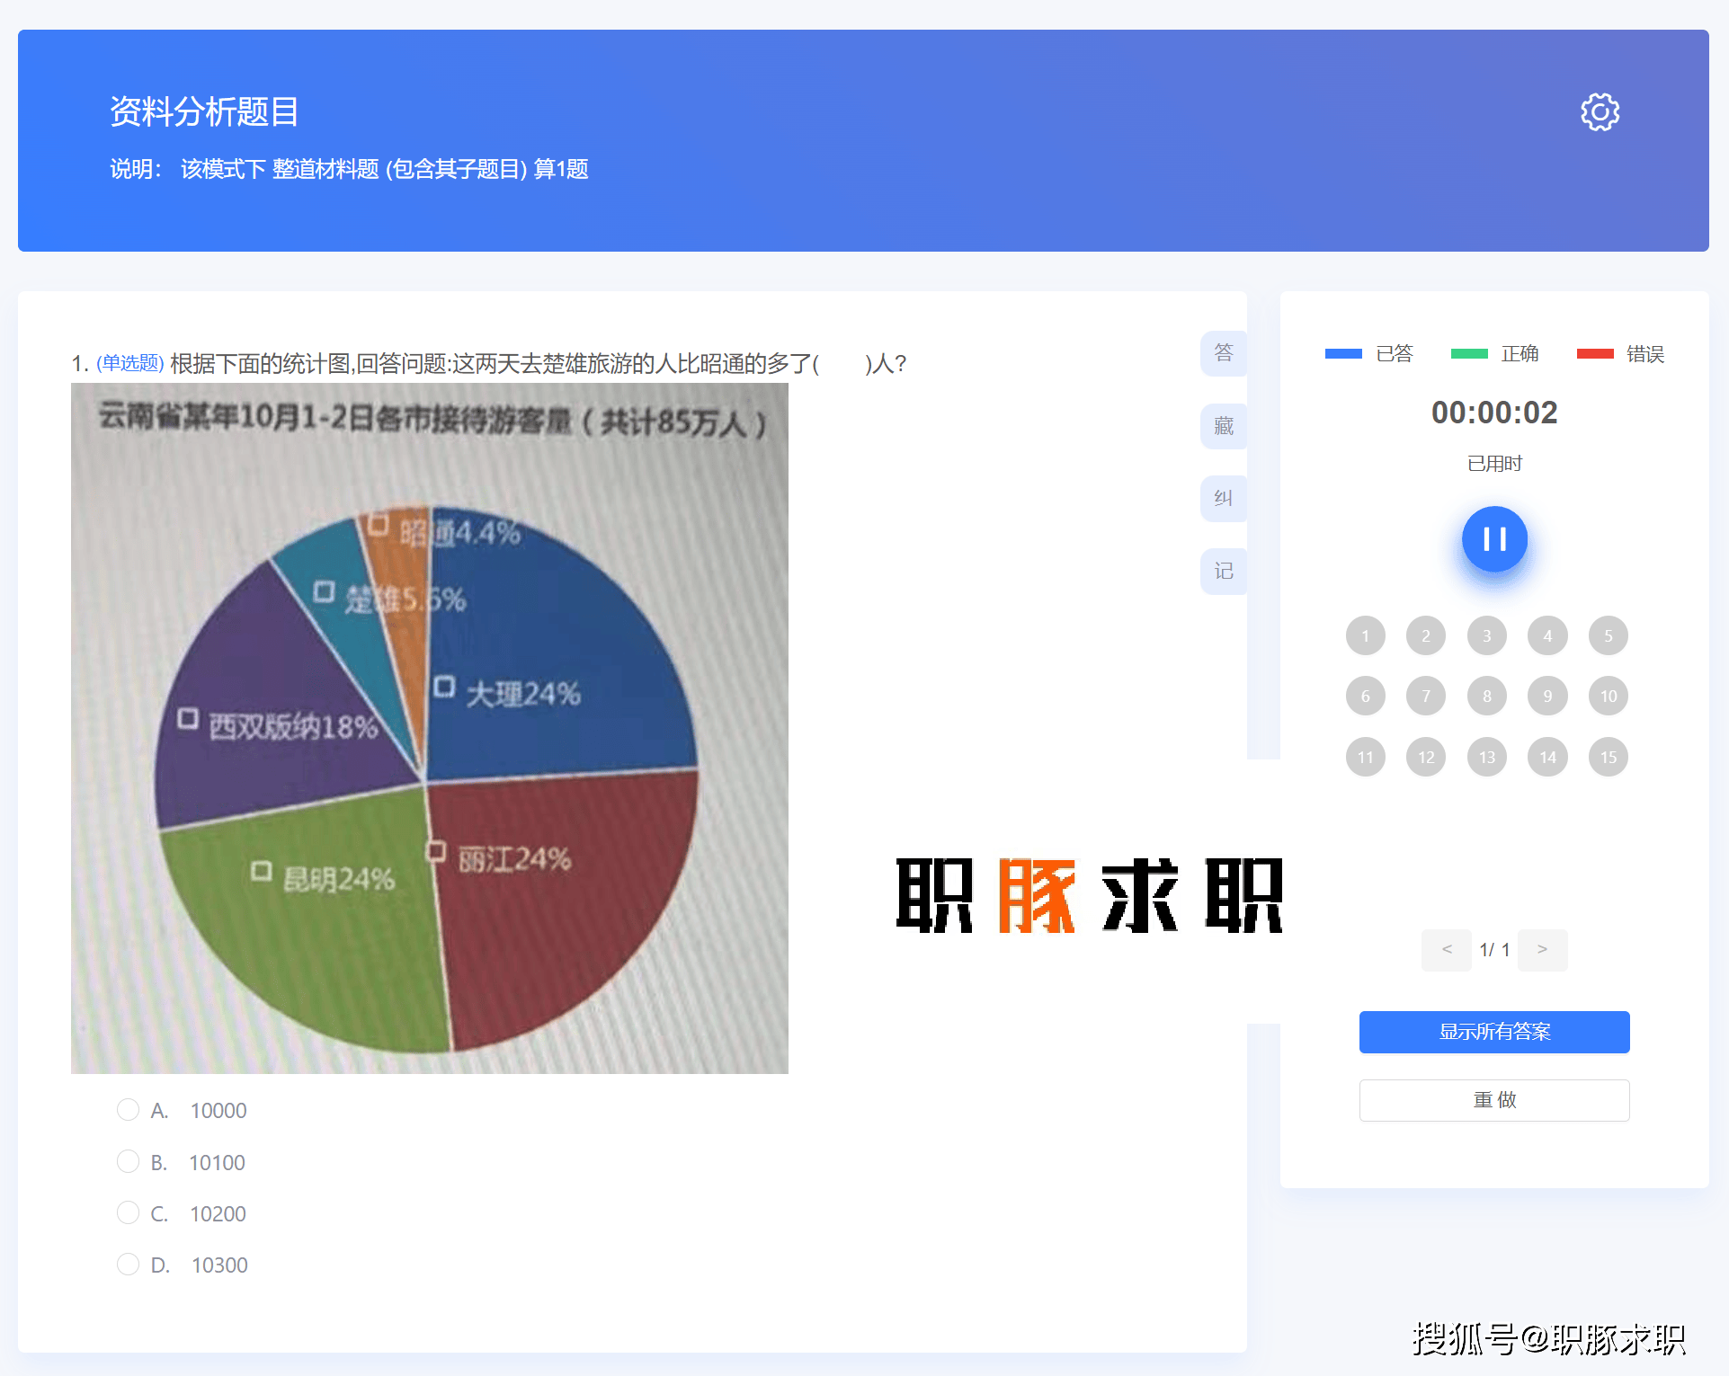Jump to question number 8 circle
Image resolution: width=1729 pixels, height=1376 pixels.
(1486, 697)
